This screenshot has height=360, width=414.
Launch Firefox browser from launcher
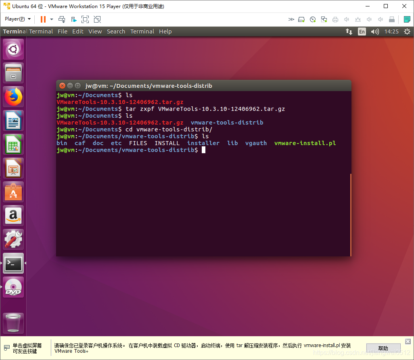tap(13, 97)
